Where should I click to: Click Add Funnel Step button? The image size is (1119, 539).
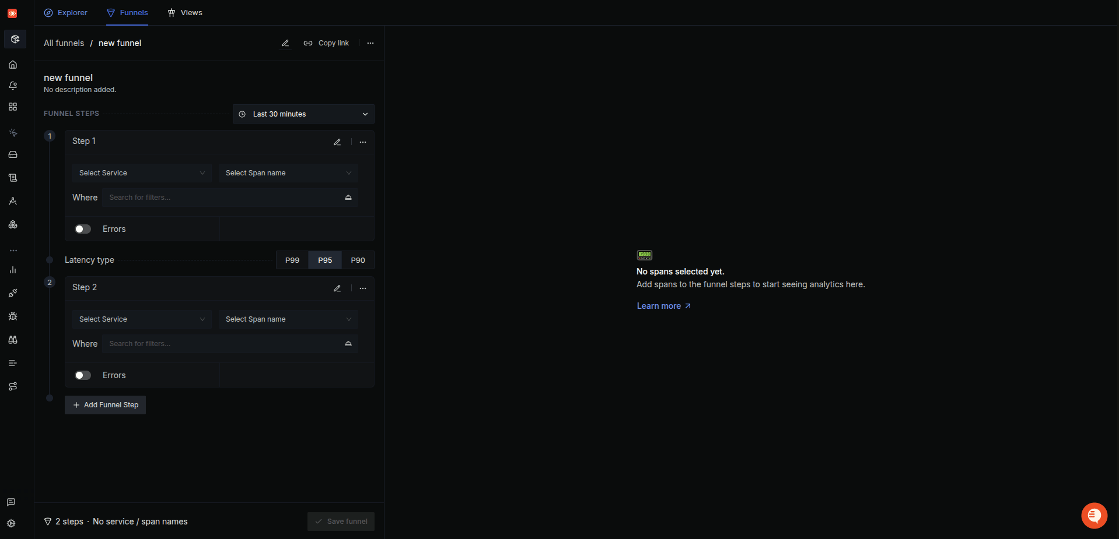pyautogui.click(x=105, y=405)
